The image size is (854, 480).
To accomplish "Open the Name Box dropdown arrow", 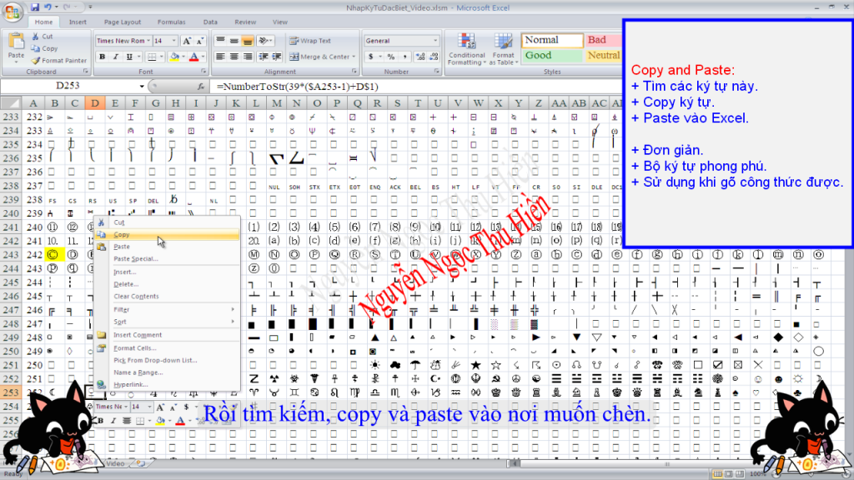I will 142,87.
